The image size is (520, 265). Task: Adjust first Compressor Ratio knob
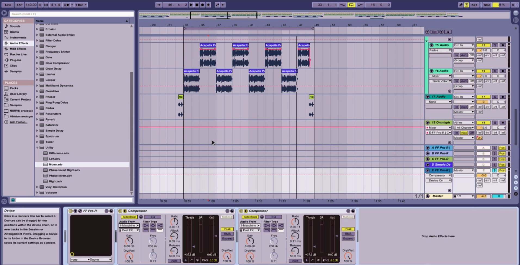click(x=174, y=222)
